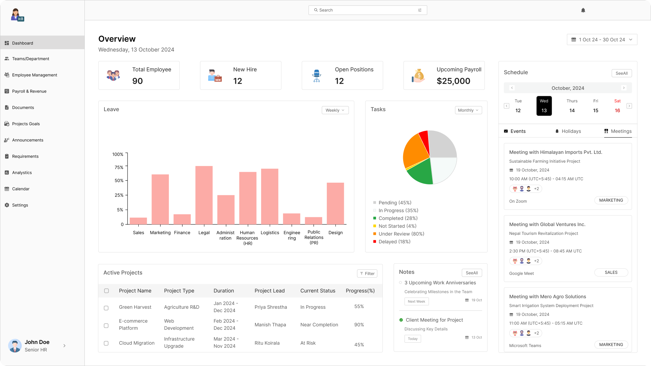Click the Today note tag
The height and width of the screenshot is (366, 651).
(x=413, y=339)
